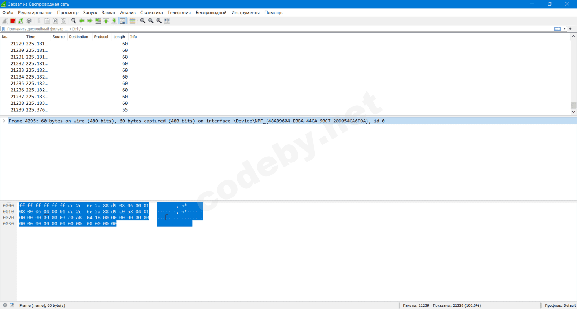Screen dimensions: 577x309
Task: Select packet number 21233 in the list
Action: (285, 70)
